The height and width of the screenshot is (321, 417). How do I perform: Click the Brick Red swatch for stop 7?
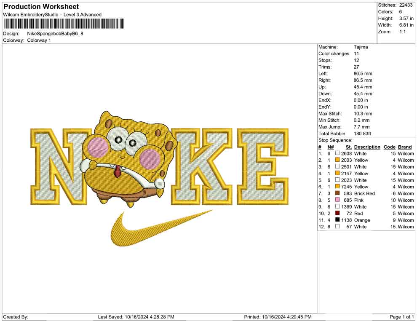tap(337, 193)
